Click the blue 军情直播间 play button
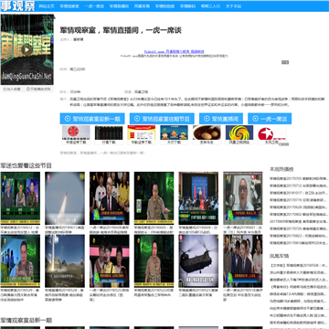Viewport: 329px width, 329px height. coord(221,119)
